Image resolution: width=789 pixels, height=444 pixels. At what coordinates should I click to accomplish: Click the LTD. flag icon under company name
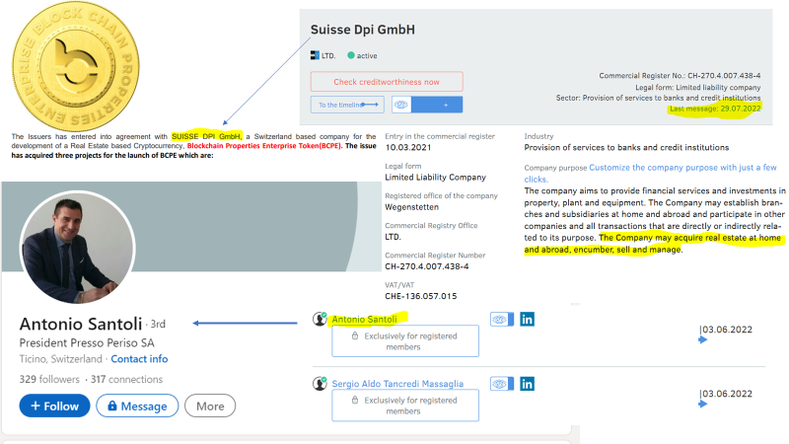[315, 55]
